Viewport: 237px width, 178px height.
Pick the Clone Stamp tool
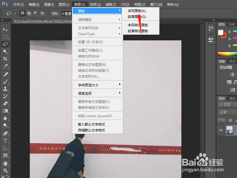6,89
